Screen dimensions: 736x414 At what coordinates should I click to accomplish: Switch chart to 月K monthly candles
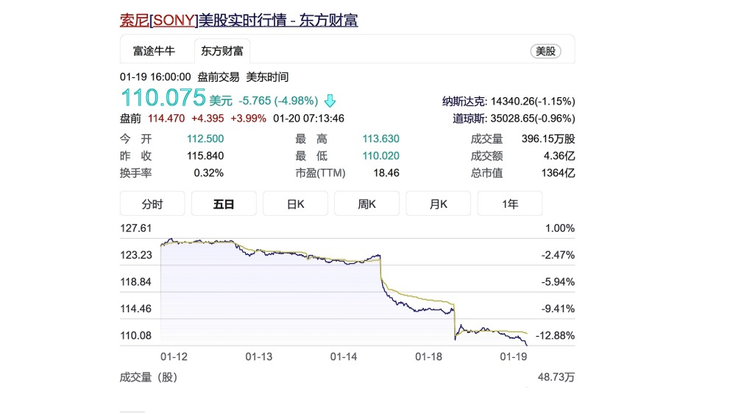438,204
